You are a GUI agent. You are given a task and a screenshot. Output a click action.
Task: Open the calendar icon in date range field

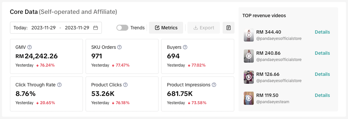96,28
